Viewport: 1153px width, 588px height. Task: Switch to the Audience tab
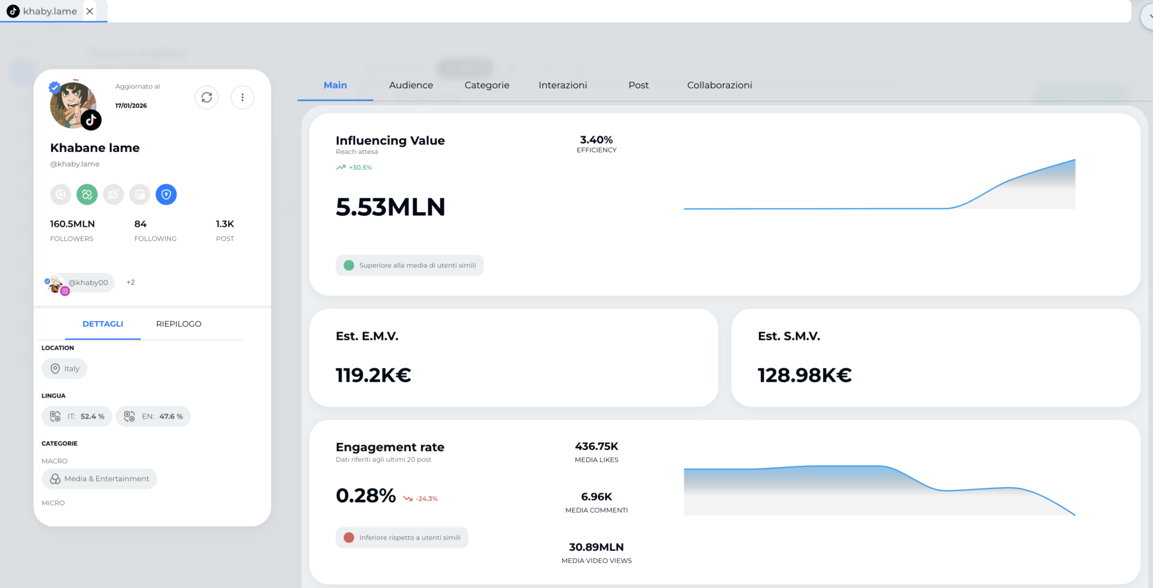(411, 85)
